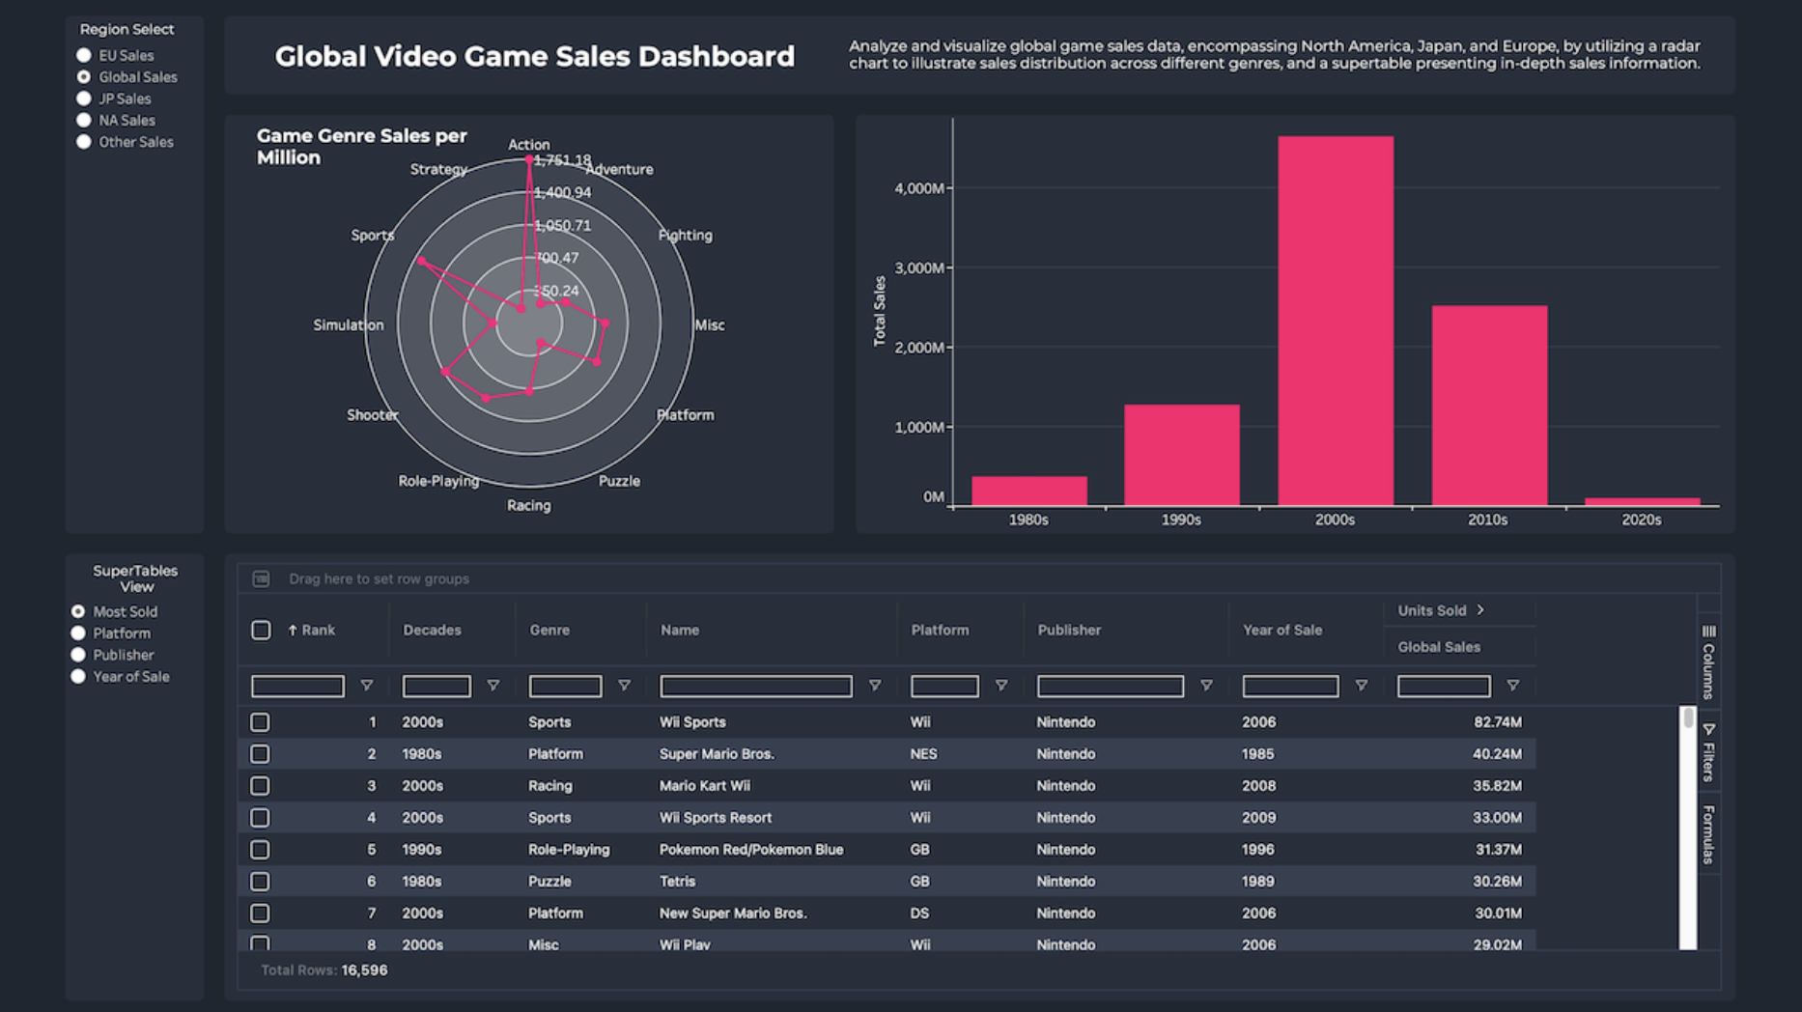Click the Decades column filter funnel icon

coord(493,686)
